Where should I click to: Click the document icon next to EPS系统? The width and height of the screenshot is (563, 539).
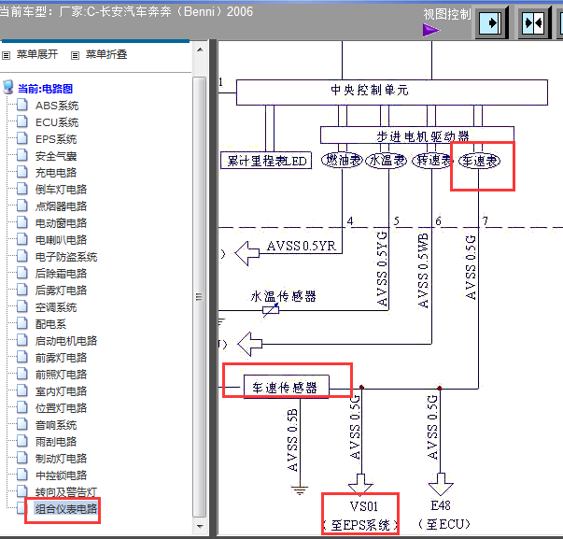[22, 138]
